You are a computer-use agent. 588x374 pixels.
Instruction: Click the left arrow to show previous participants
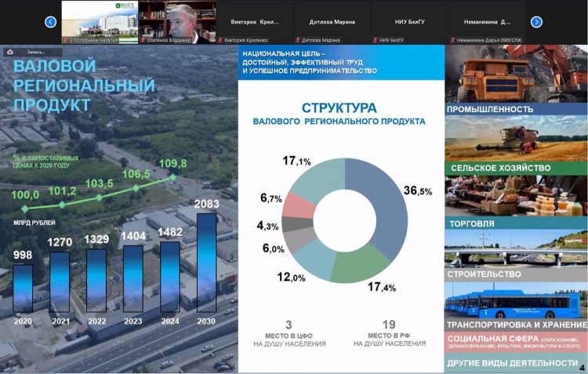(x=51, y=22)
